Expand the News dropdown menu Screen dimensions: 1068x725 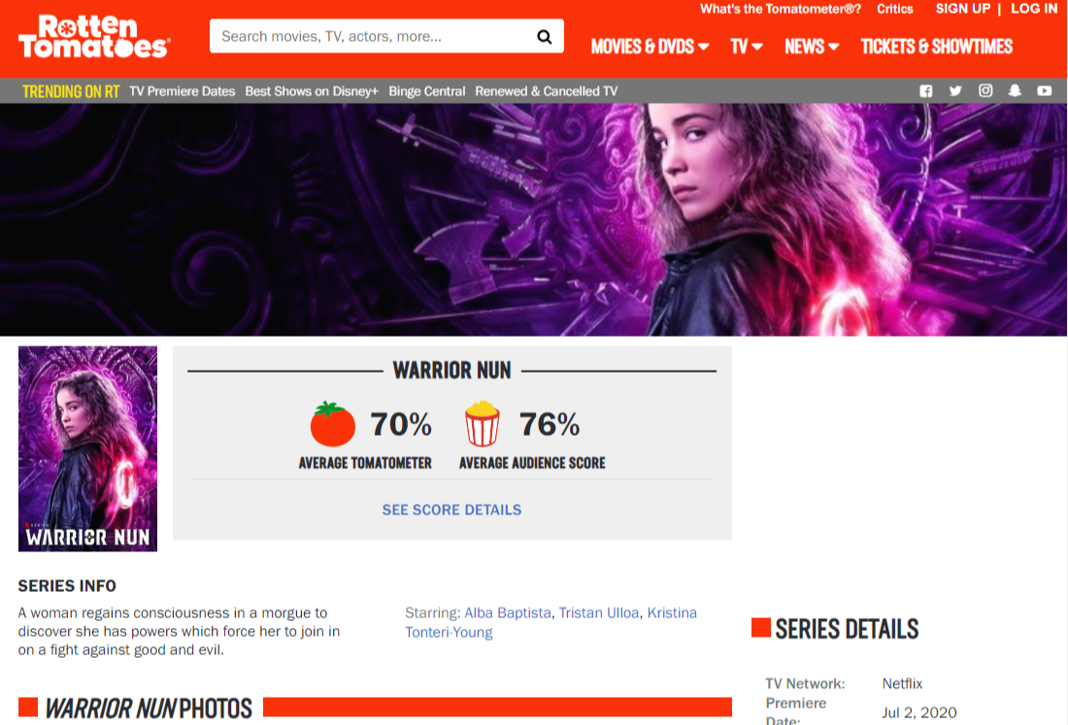coord(812,47)
